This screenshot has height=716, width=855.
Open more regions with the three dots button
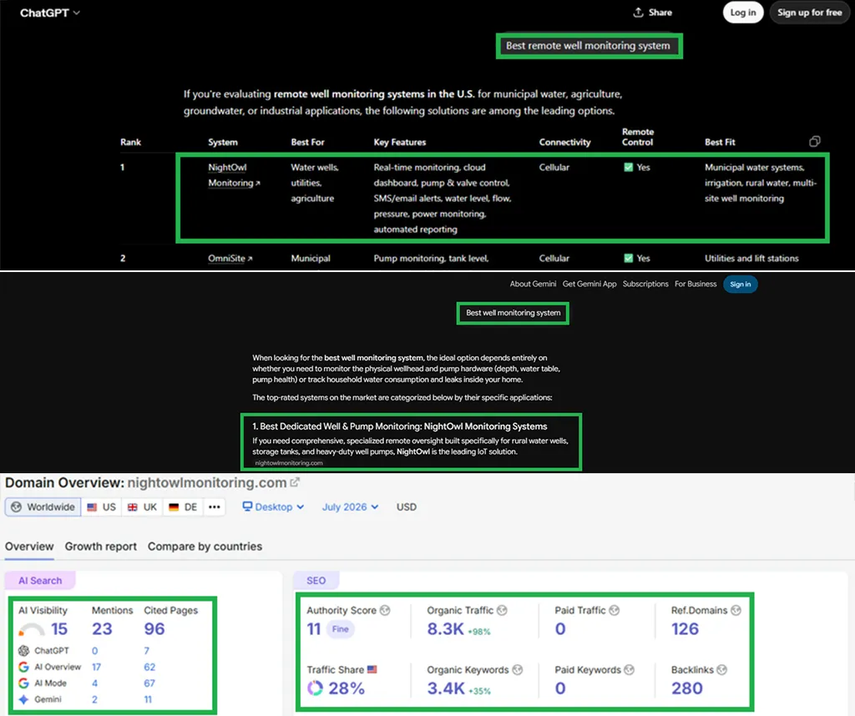(215, 507)
